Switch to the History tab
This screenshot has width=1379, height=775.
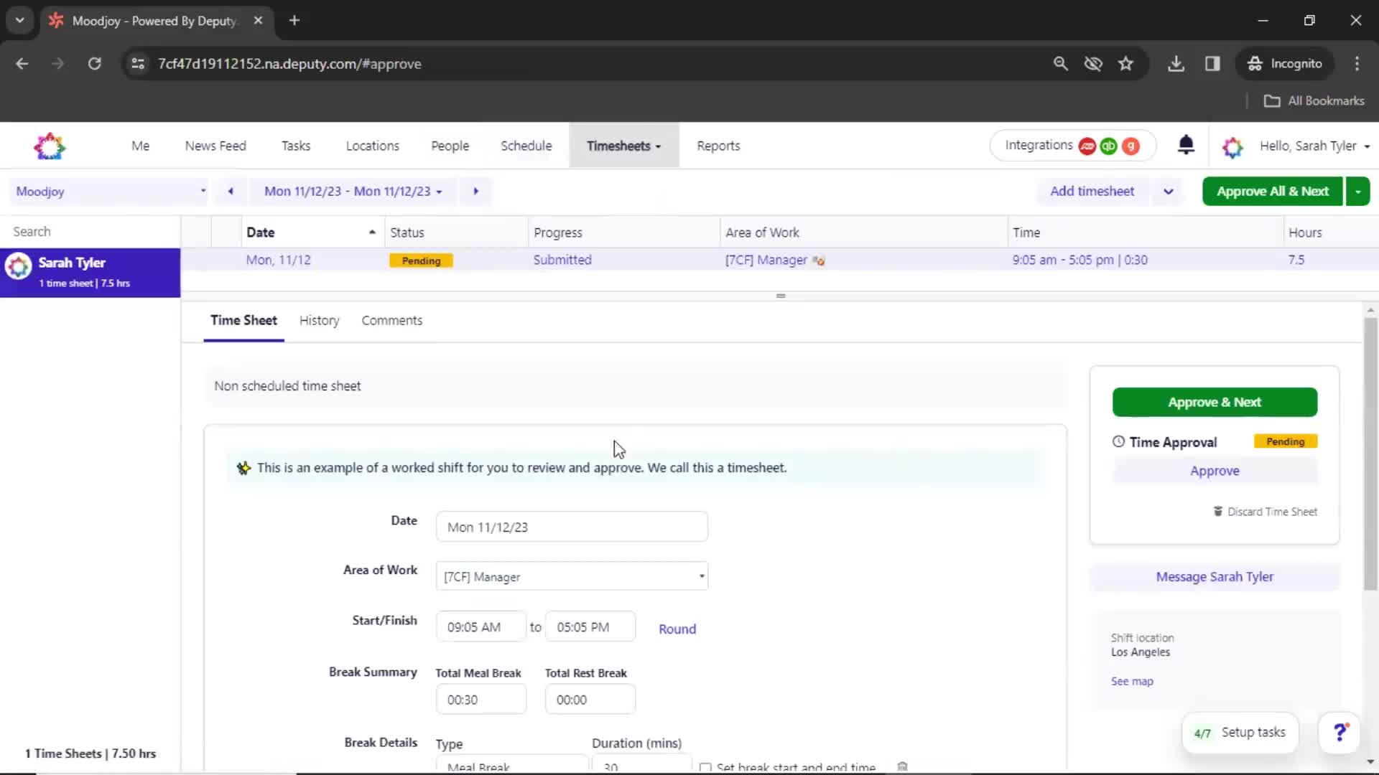coord(319,320)
